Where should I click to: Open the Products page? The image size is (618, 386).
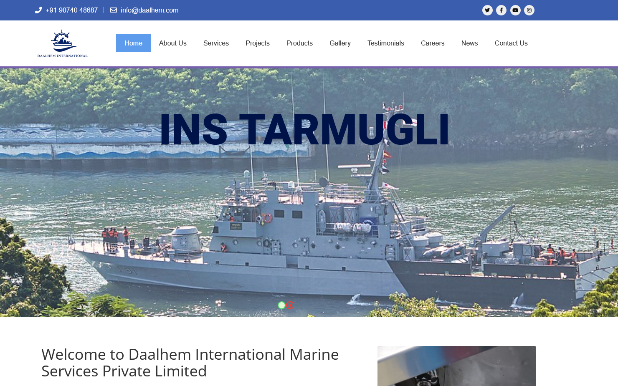coord(299,43)
